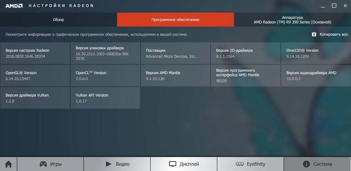The image size is (351, 171).
Task: Select the OpenGL Version tile
Action: point(35,76)
